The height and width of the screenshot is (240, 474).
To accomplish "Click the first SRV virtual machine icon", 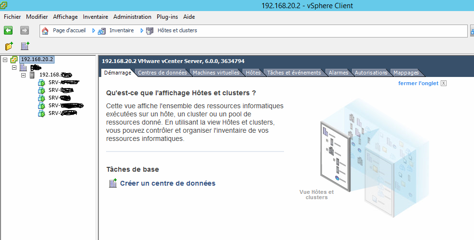I will (41, 83).
